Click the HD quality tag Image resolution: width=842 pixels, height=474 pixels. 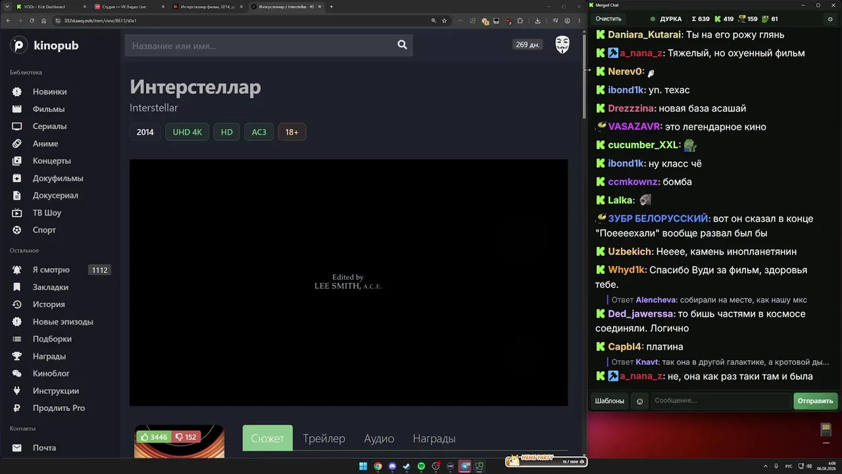[227, 132]
